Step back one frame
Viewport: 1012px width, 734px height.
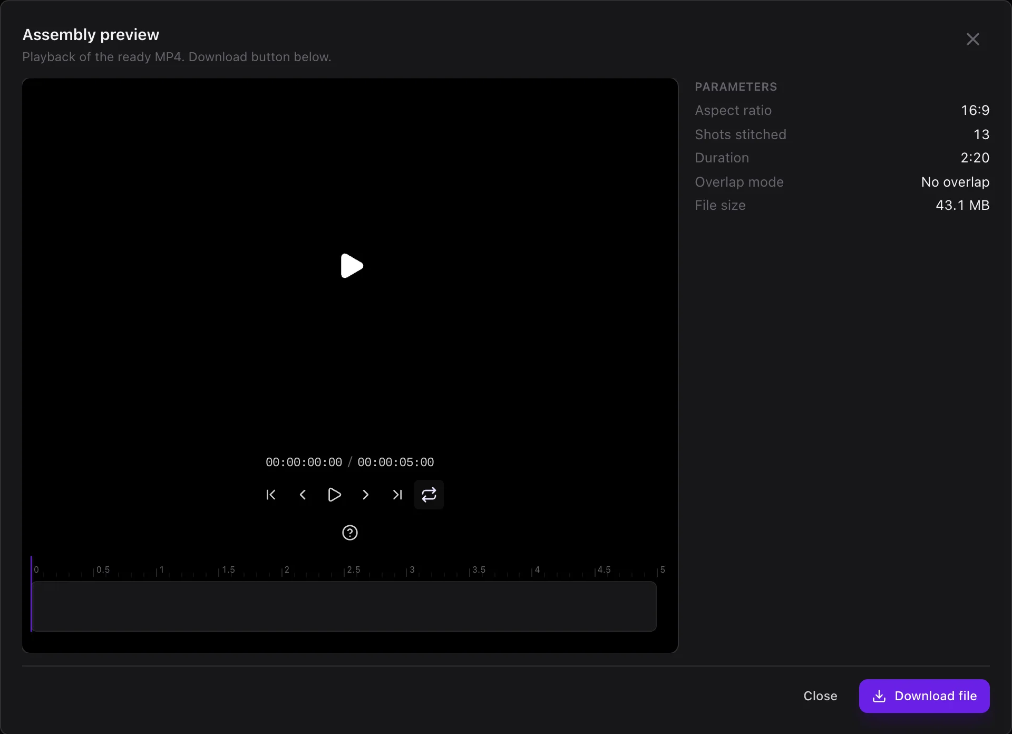(x=303, y=495)
